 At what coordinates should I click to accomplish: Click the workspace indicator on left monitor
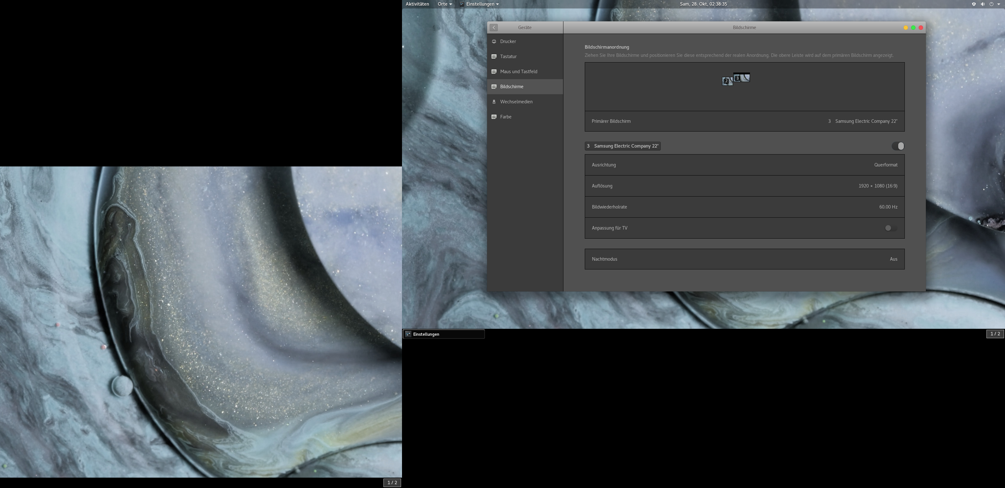click(392, 483)
